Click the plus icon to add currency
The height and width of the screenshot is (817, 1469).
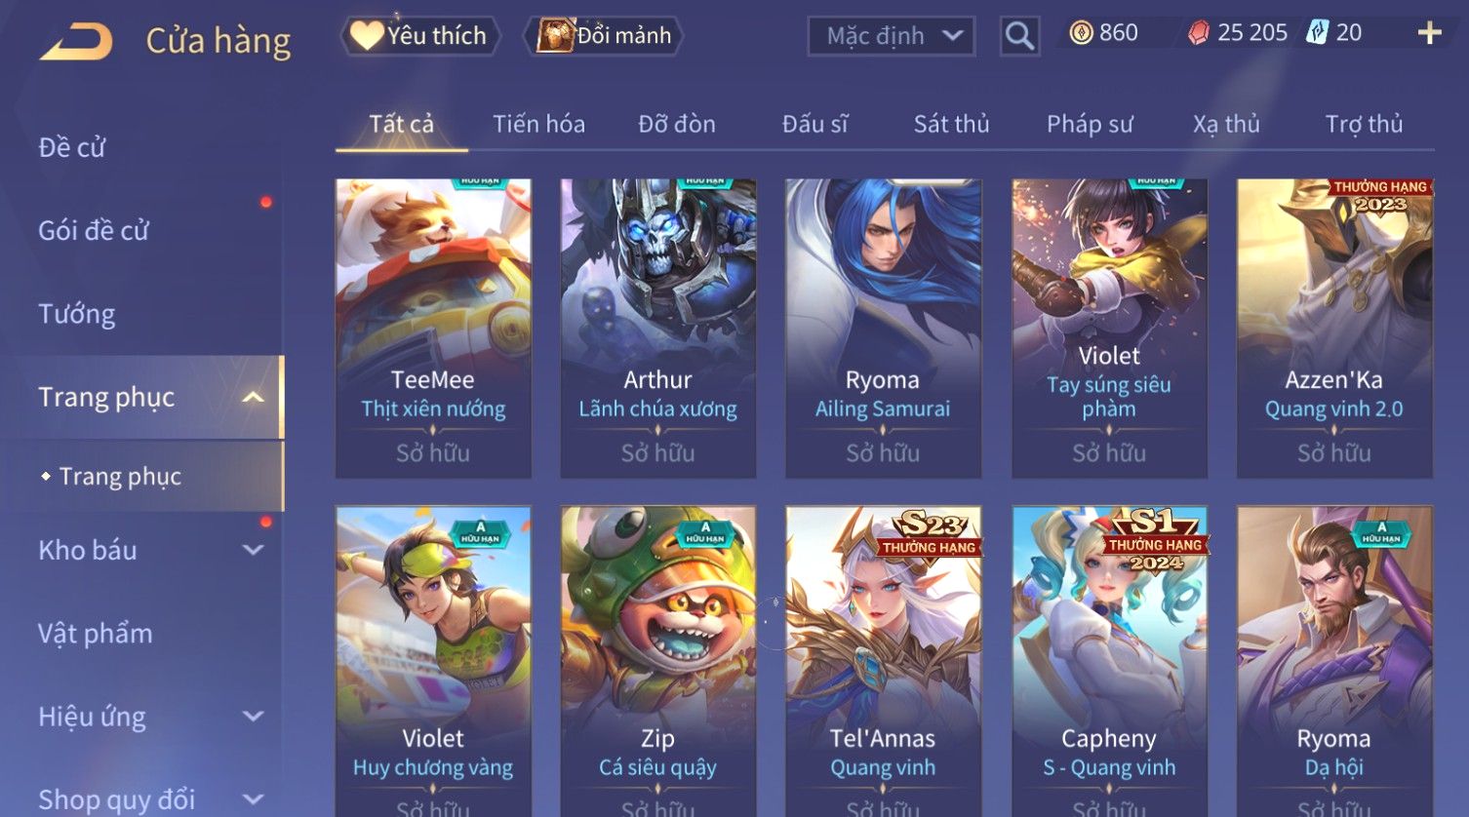point(1429,33)
